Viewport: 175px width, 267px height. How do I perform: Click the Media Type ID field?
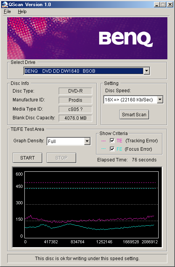point(75,109)
